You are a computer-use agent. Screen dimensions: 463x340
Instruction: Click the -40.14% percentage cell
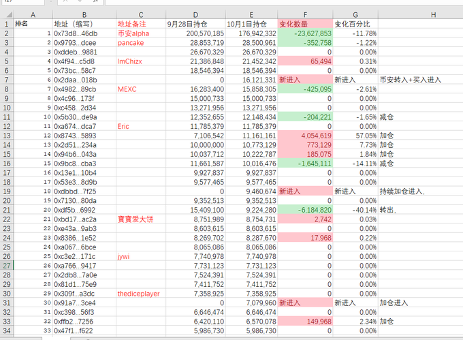(355, 210)
